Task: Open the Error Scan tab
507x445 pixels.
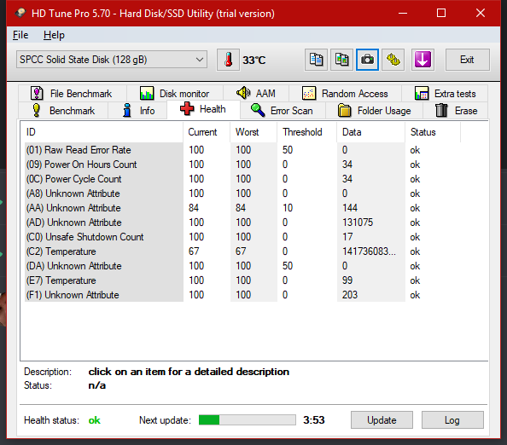Action: [282, 111]
